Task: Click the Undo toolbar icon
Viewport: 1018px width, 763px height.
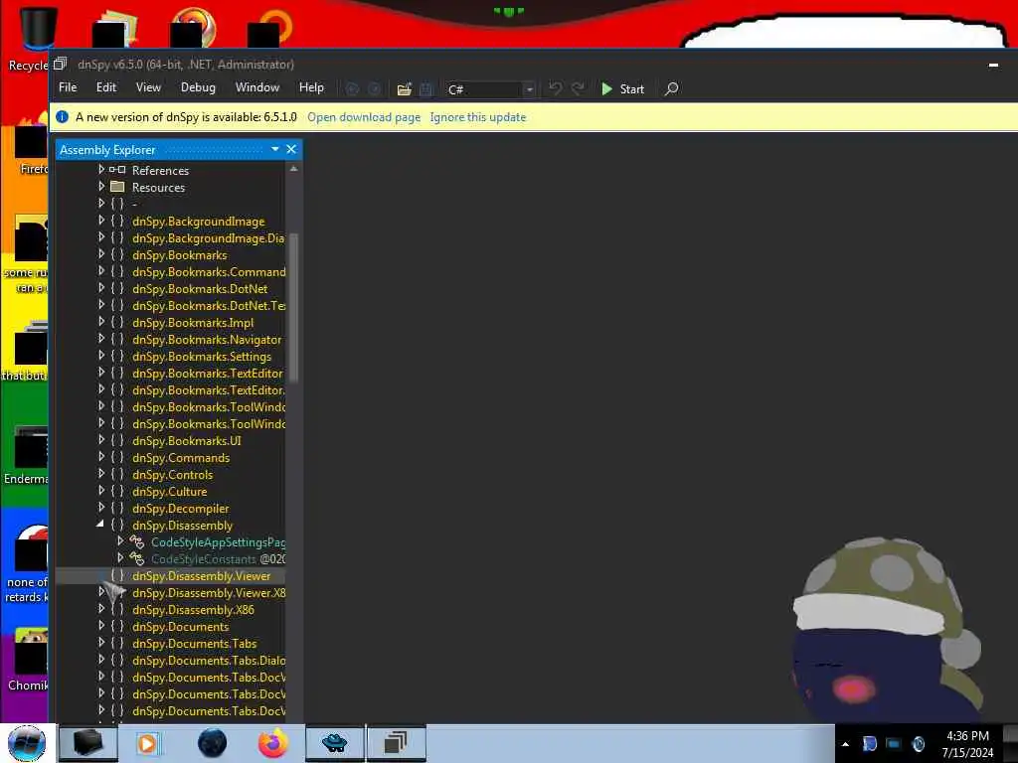Action: pyautogui.click(x=555, y=88)
